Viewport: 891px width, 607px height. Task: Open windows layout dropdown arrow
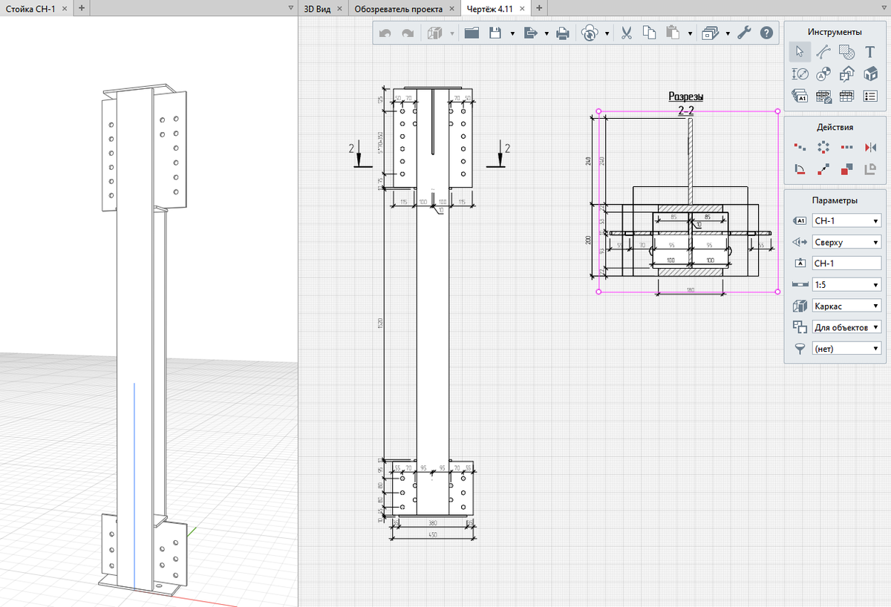click(x=728, y=33)
